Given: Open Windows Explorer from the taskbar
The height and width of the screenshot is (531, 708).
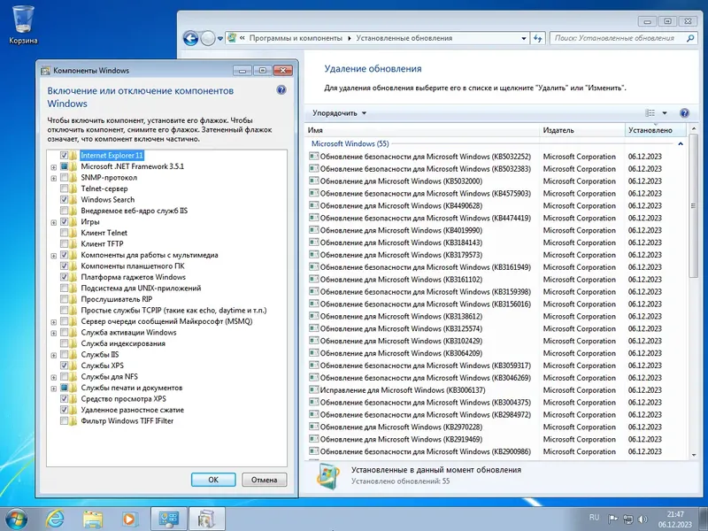Looking at the screenshot, I should click(x=91, y=519).
